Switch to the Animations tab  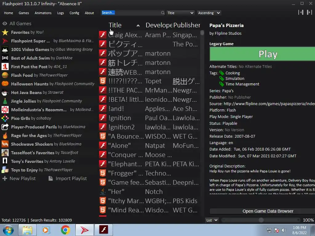(43, 13)
